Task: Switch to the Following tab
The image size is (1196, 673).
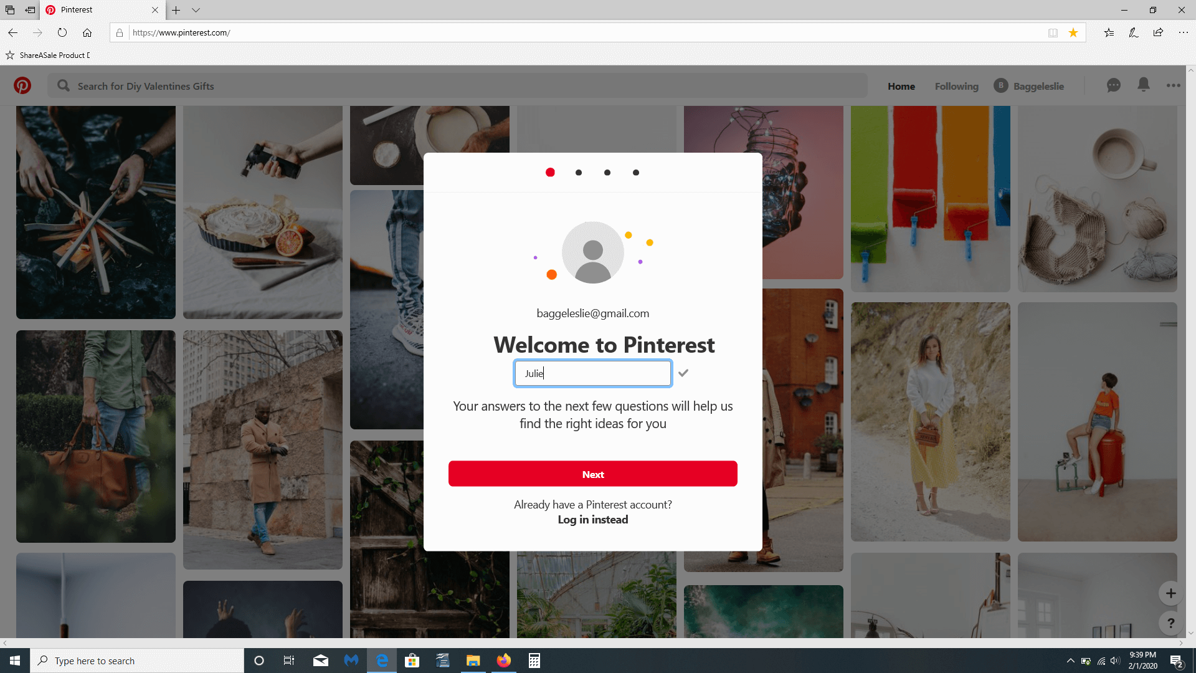Action: click(x=956, y=86)
